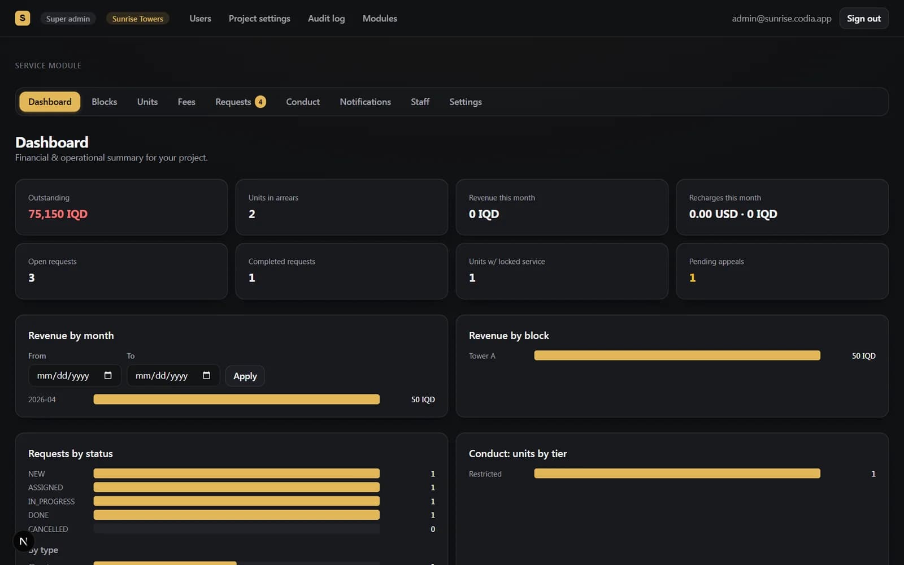The height and width of the screenshot is (565, 904).
Task: Click the IN_PROGRESS status bar
Action: (237, 501)
